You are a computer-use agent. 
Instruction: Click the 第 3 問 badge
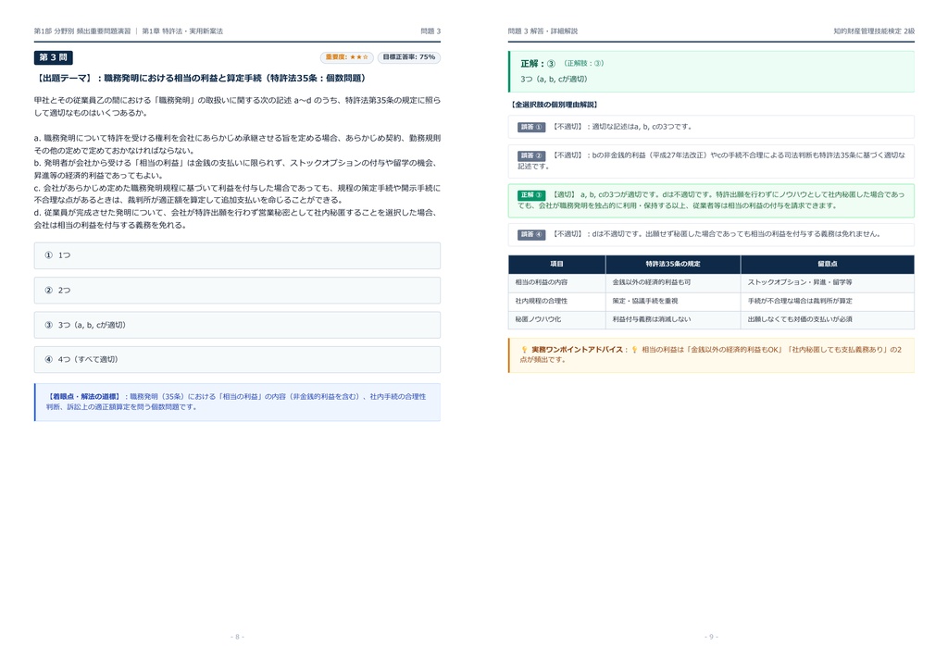pos(53,57)
